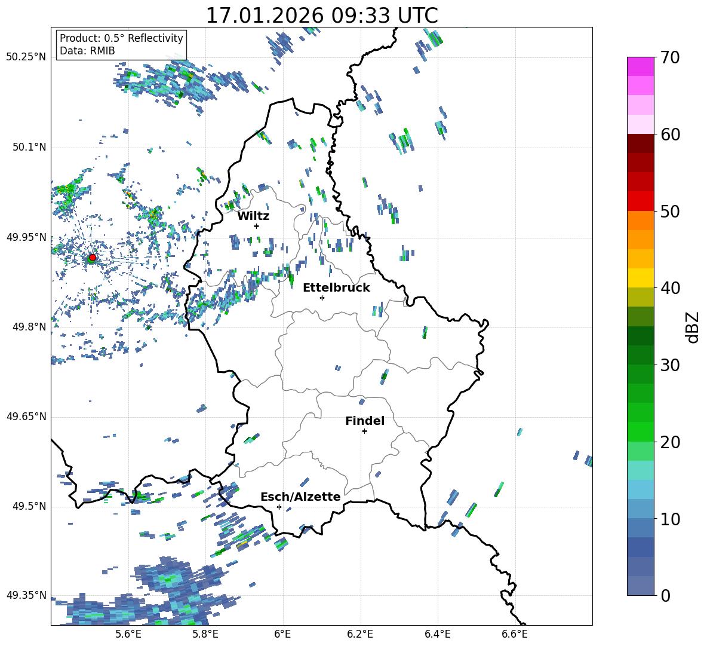This screenshot has height=646, width=707.
Task: Pick the dark maroon swatch just below 60
Action: tap(641, 143)
